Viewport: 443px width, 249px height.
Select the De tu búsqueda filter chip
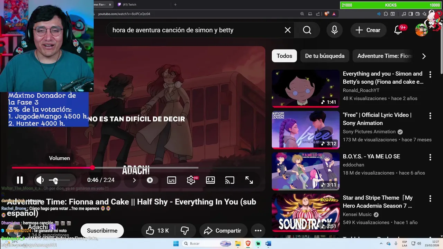coord(325,56)
